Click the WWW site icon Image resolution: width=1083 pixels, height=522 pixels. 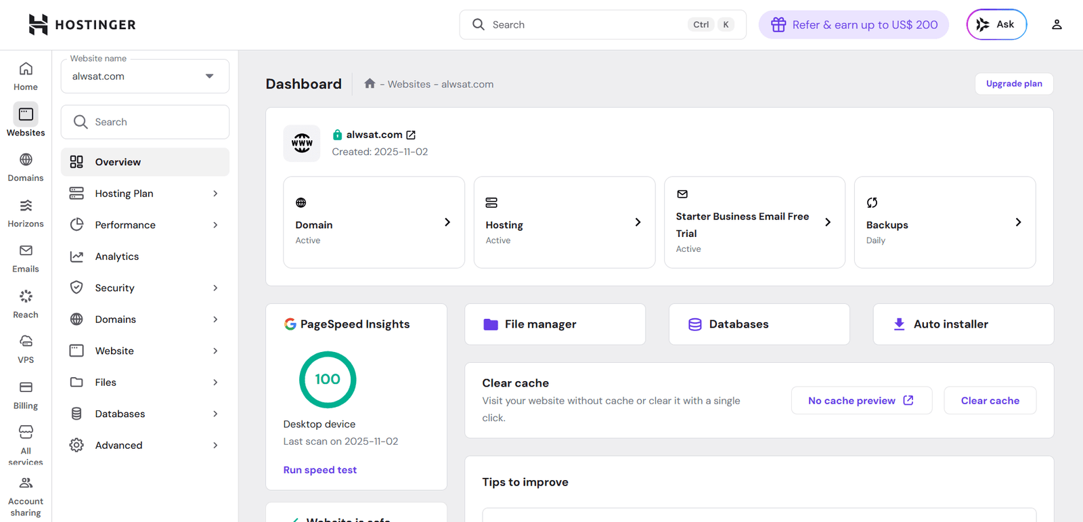[302, 143]
